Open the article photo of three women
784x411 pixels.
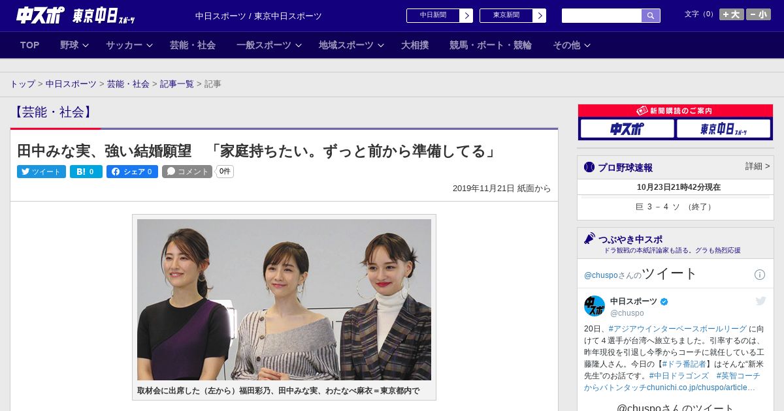coord(284,299)
